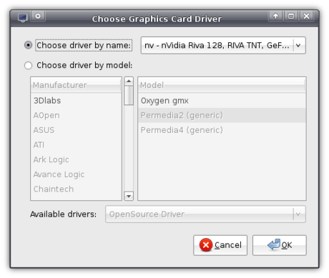Choose the Permedia4 (generic) model

pos(222,130)
